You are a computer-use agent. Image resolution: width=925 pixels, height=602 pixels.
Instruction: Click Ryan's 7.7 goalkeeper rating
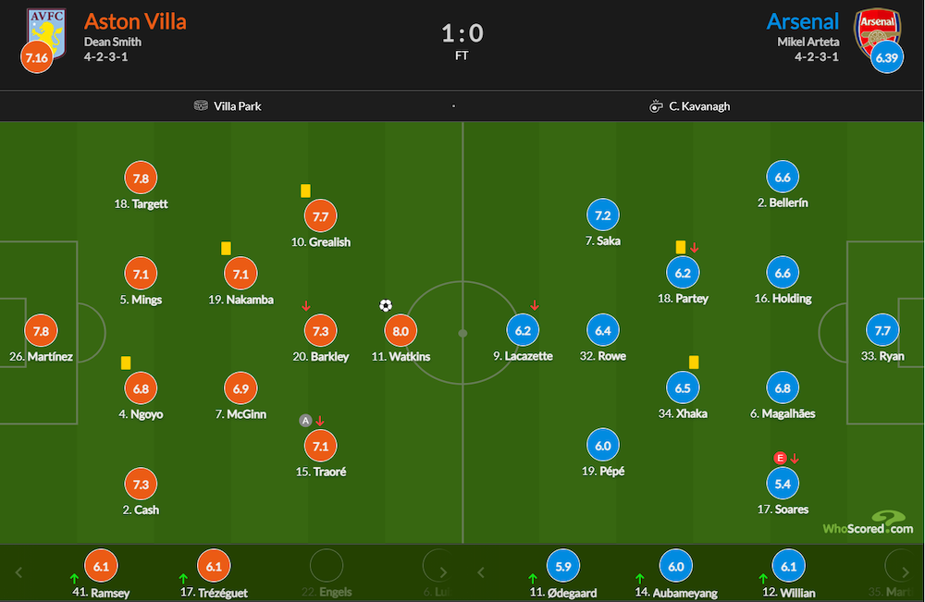point(882,330)
